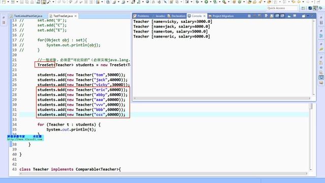
Task: Click the line number 22 in gutter
Action: (14, 65)
